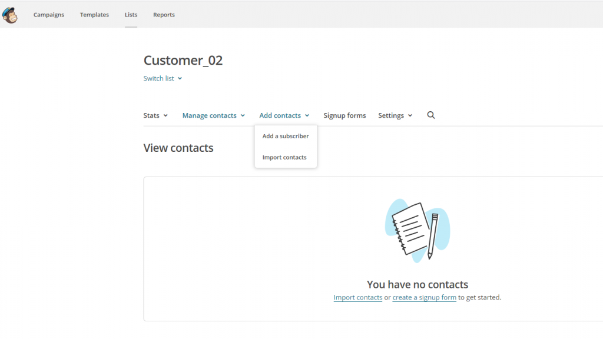
Task: Follow the create a signup form link
Action: pos(424,298)
